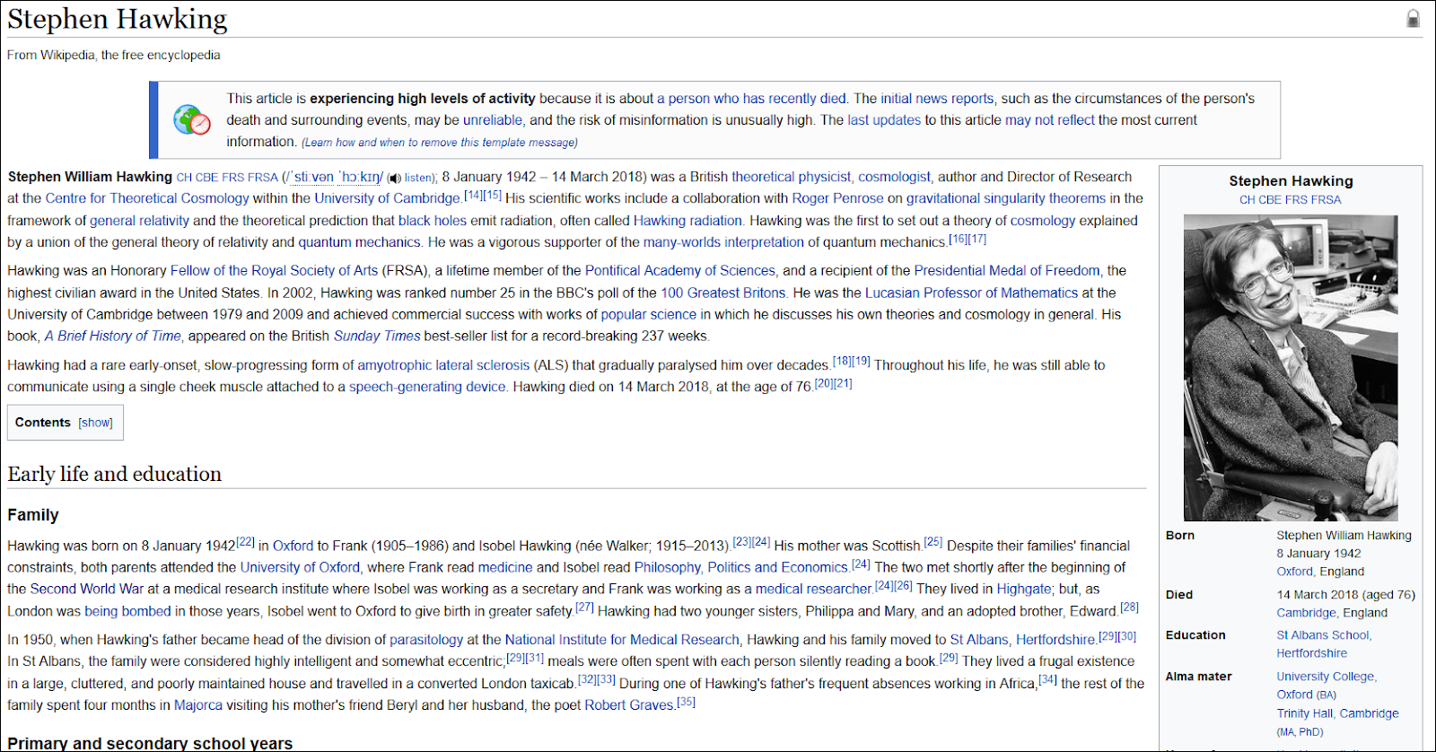Play the pronunciation speaker icon
Screen dimensions: 1436x752
(394, 179)
